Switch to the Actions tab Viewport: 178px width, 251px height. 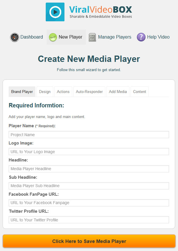tap(63, 92)
